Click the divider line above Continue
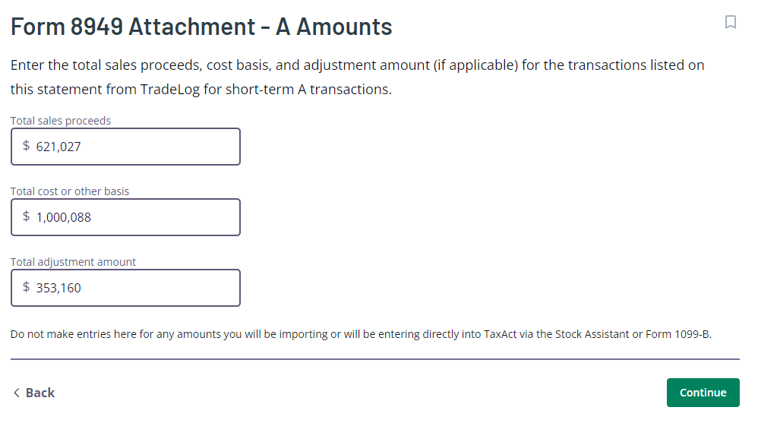Viewport: 758px width, 423px height. (x=375, y=359)
